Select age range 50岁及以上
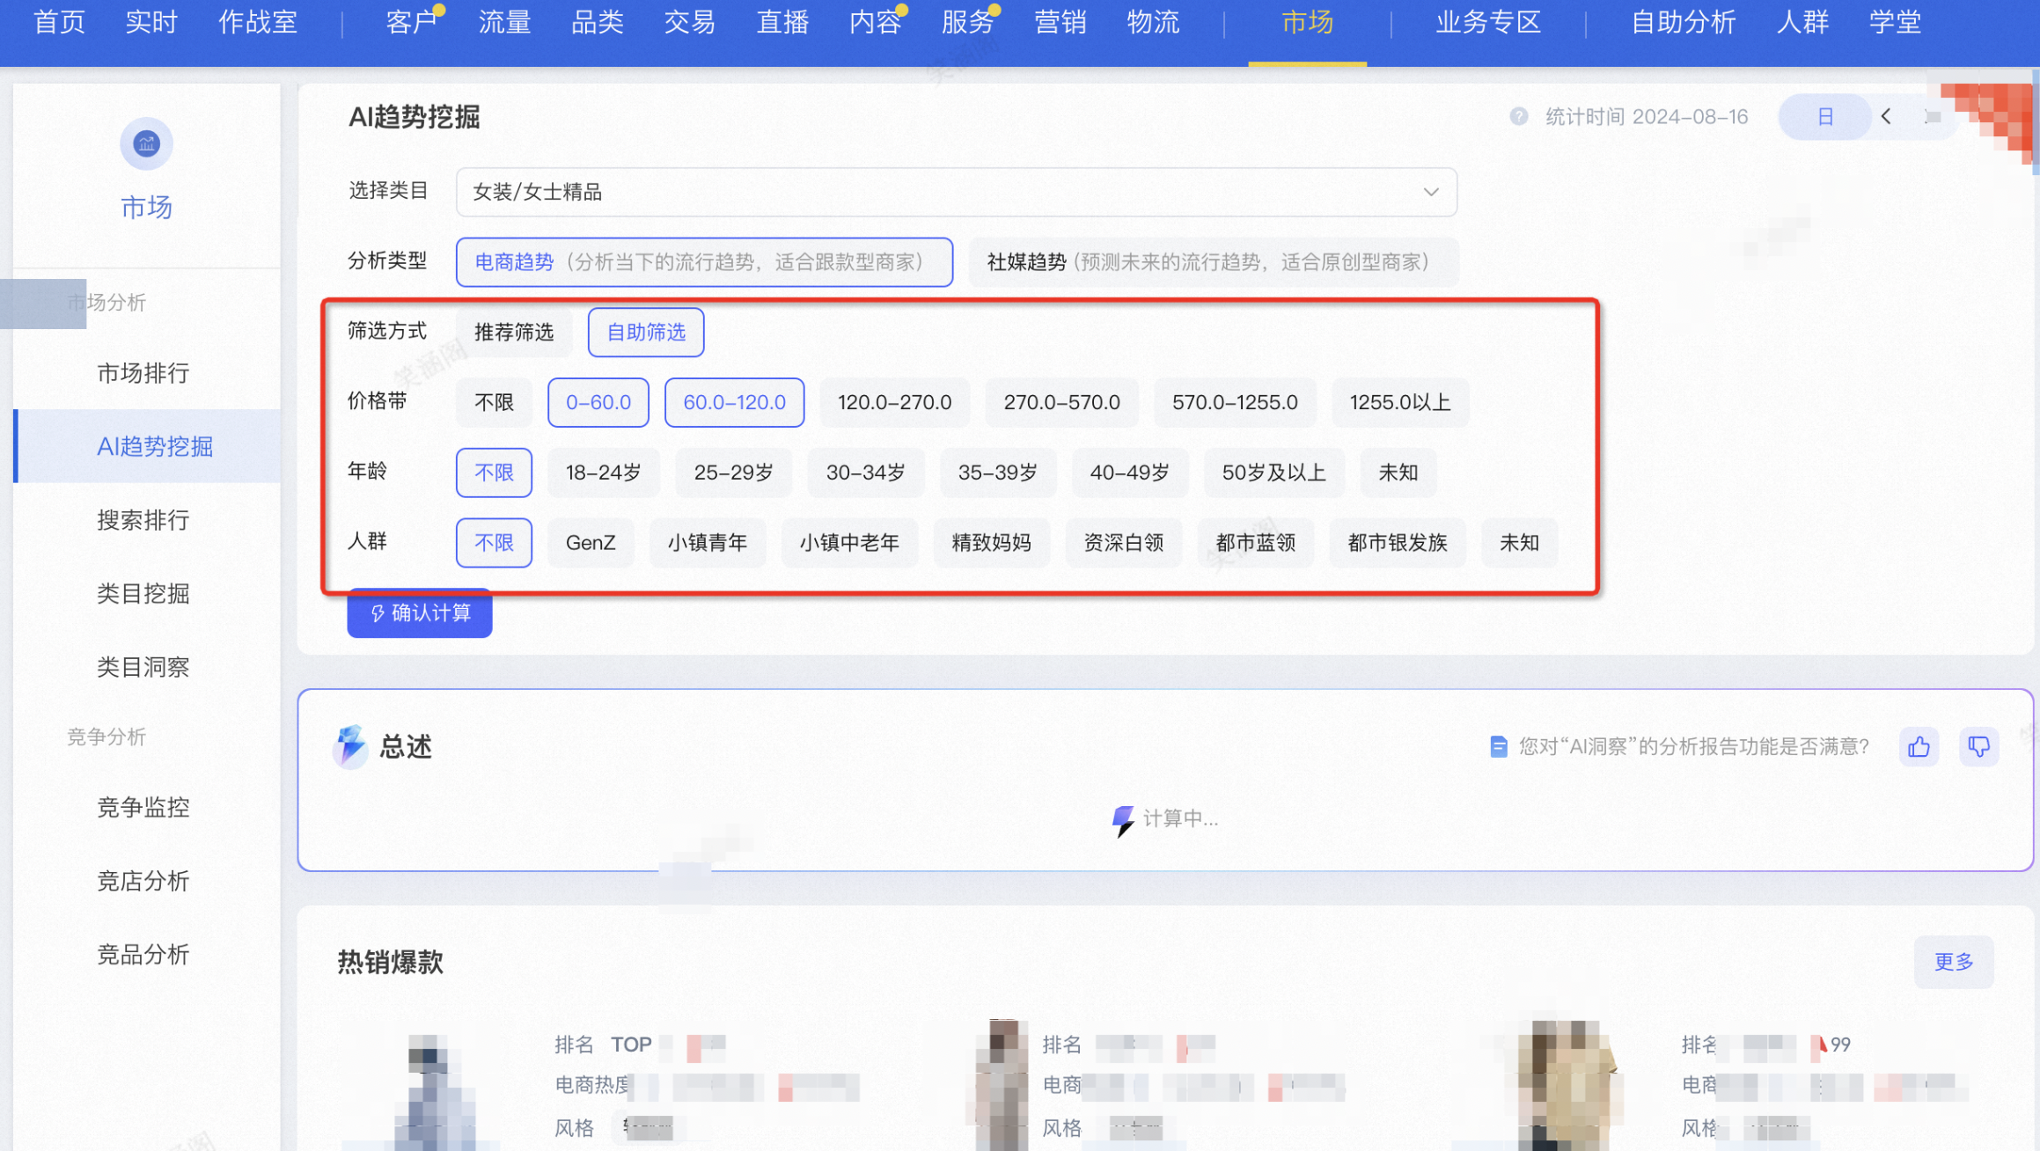This screenshot has height=1151, width=2040. point(1273,473)
